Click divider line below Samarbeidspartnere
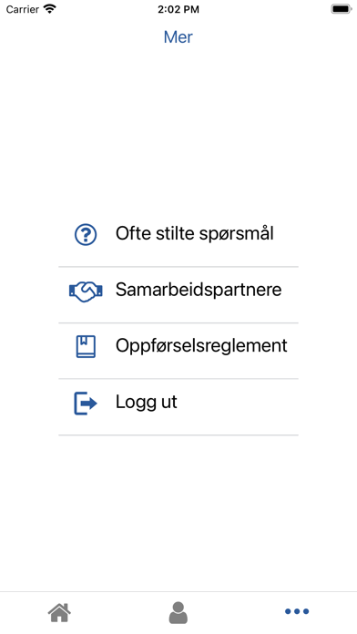357x634 pixels. pyautogui.click(x=178, y=323)
